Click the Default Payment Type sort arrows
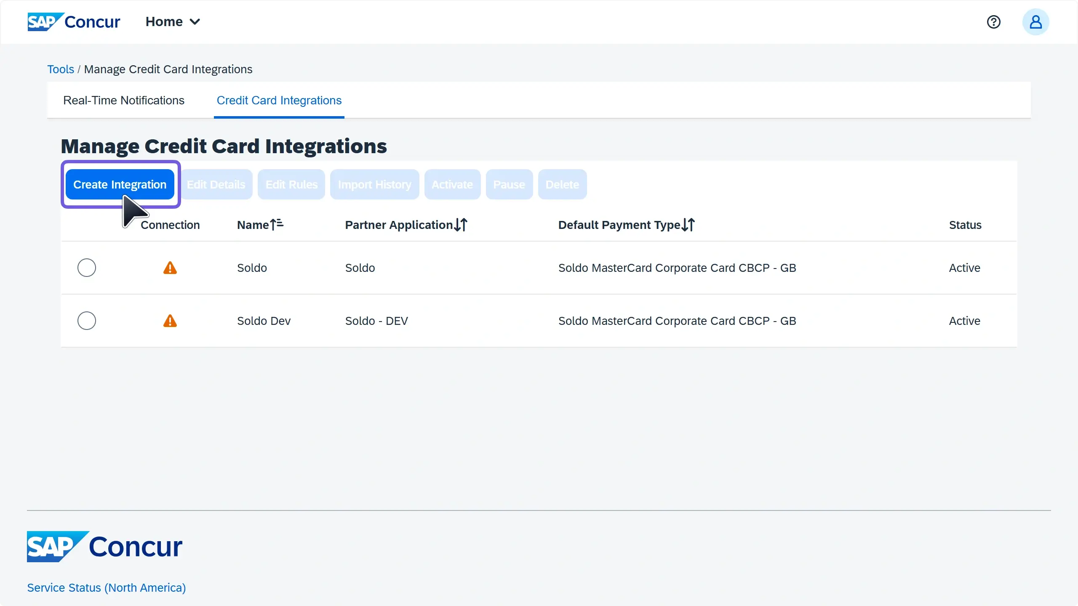This screenshot has width=1078, height=606. pyautogui.click(x=688, y=225)
